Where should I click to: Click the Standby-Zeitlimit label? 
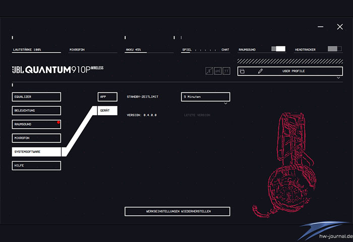point(143,97)
